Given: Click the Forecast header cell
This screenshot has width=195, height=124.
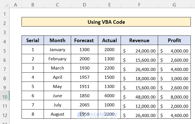Looking at the screenshot, I should point(84,40).
